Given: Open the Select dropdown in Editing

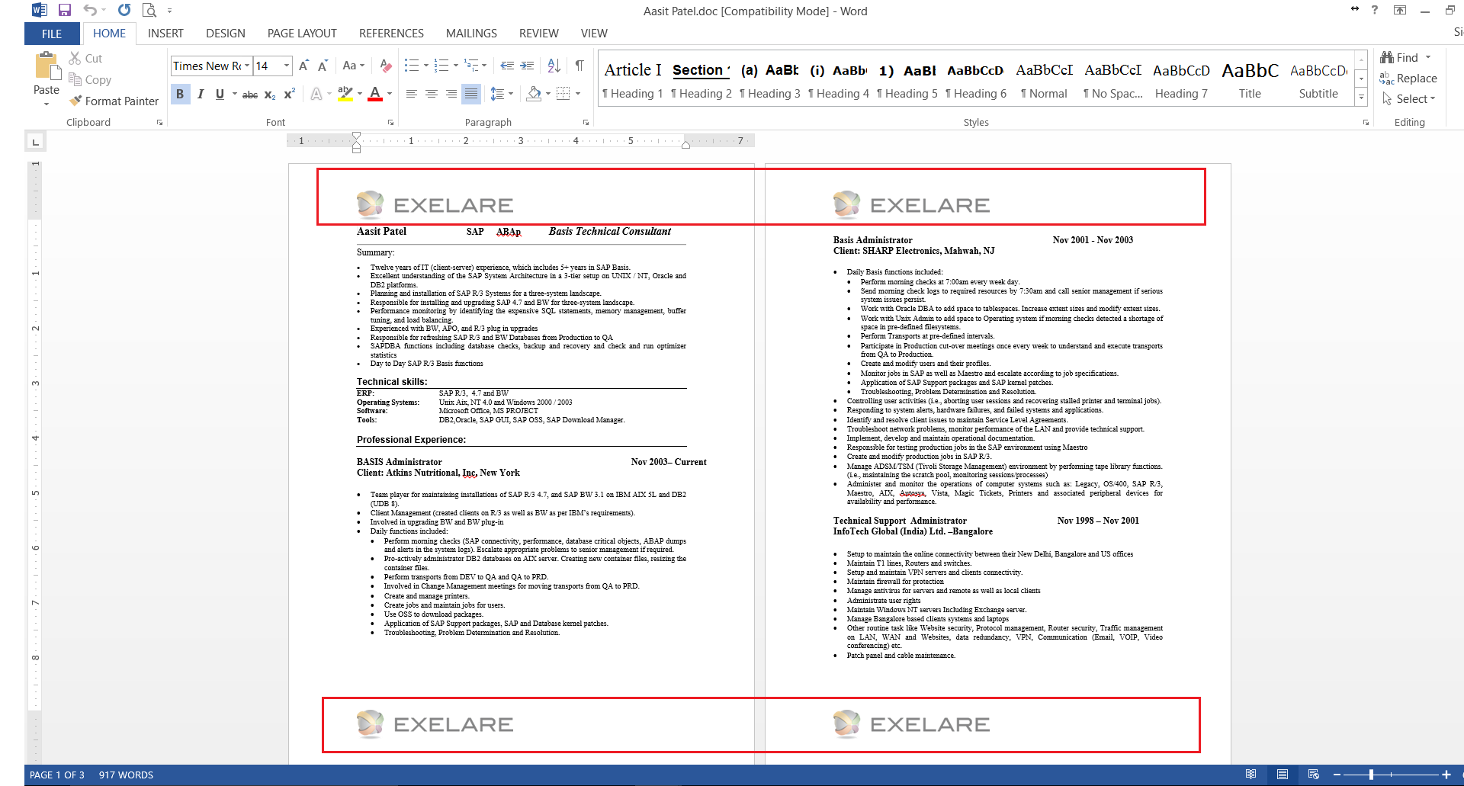Looking at the screenshot, I should [x=1415, y=98].
